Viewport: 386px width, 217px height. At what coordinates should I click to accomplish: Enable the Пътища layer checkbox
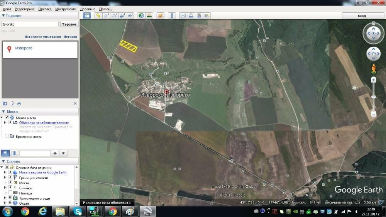point(10,193)
